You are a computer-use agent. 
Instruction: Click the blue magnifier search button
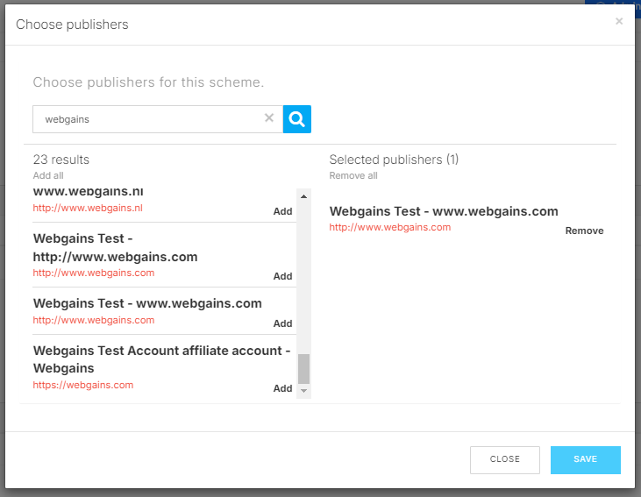297,119
